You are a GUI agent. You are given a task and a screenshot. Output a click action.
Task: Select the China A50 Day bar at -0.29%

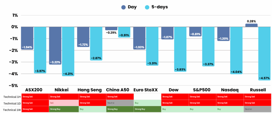[111, 28]
